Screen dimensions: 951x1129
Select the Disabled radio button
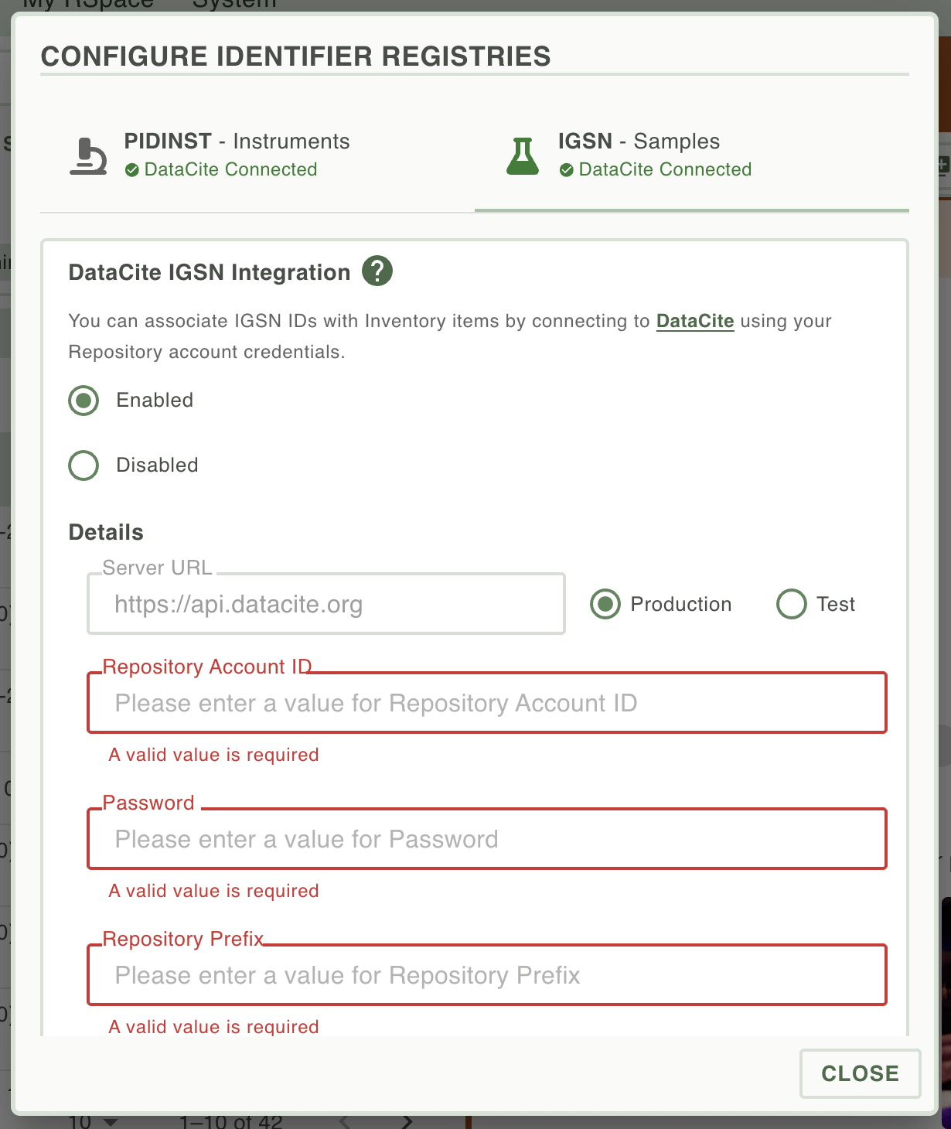click(84, 466)
